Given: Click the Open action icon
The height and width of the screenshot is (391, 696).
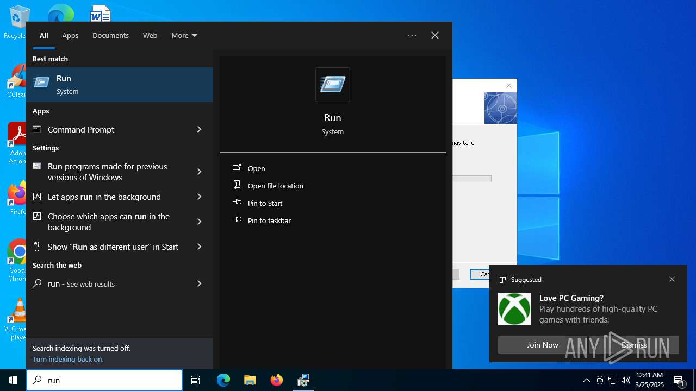Looking at the screenshot, I should coord(237,168).
